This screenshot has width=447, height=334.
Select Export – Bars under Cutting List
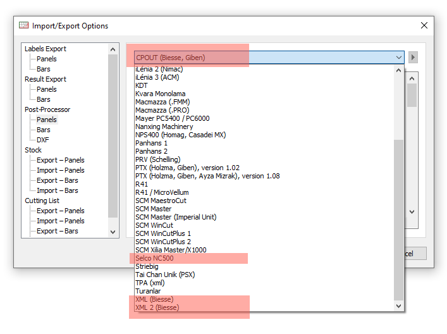58,231
